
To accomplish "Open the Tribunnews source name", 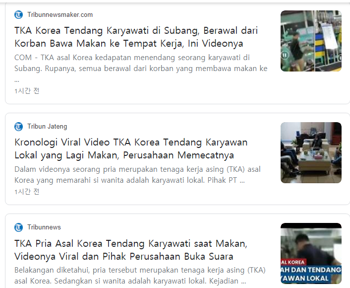I will (44, 227).
